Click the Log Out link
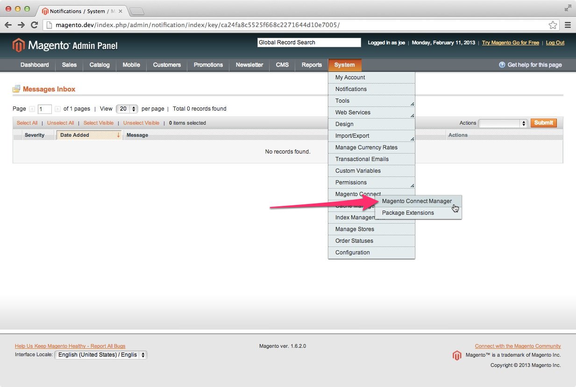This screenshot has height=387, width=576. pos(555,42)
